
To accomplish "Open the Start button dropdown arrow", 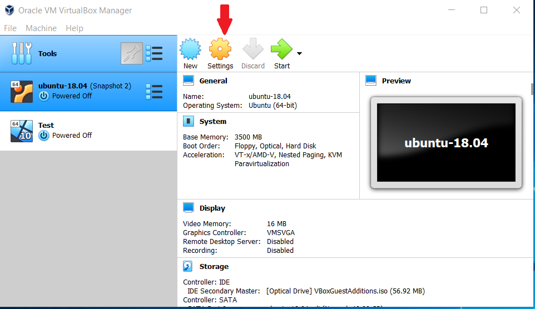I will tap(299, 53).
